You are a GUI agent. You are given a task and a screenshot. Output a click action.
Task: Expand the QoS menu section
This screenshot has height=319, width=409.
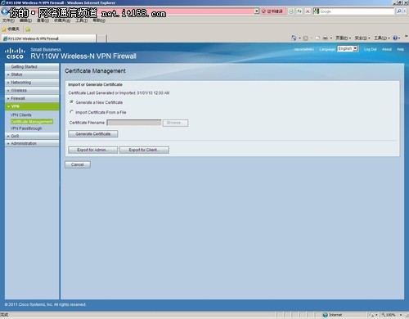(x=32, y=136)
